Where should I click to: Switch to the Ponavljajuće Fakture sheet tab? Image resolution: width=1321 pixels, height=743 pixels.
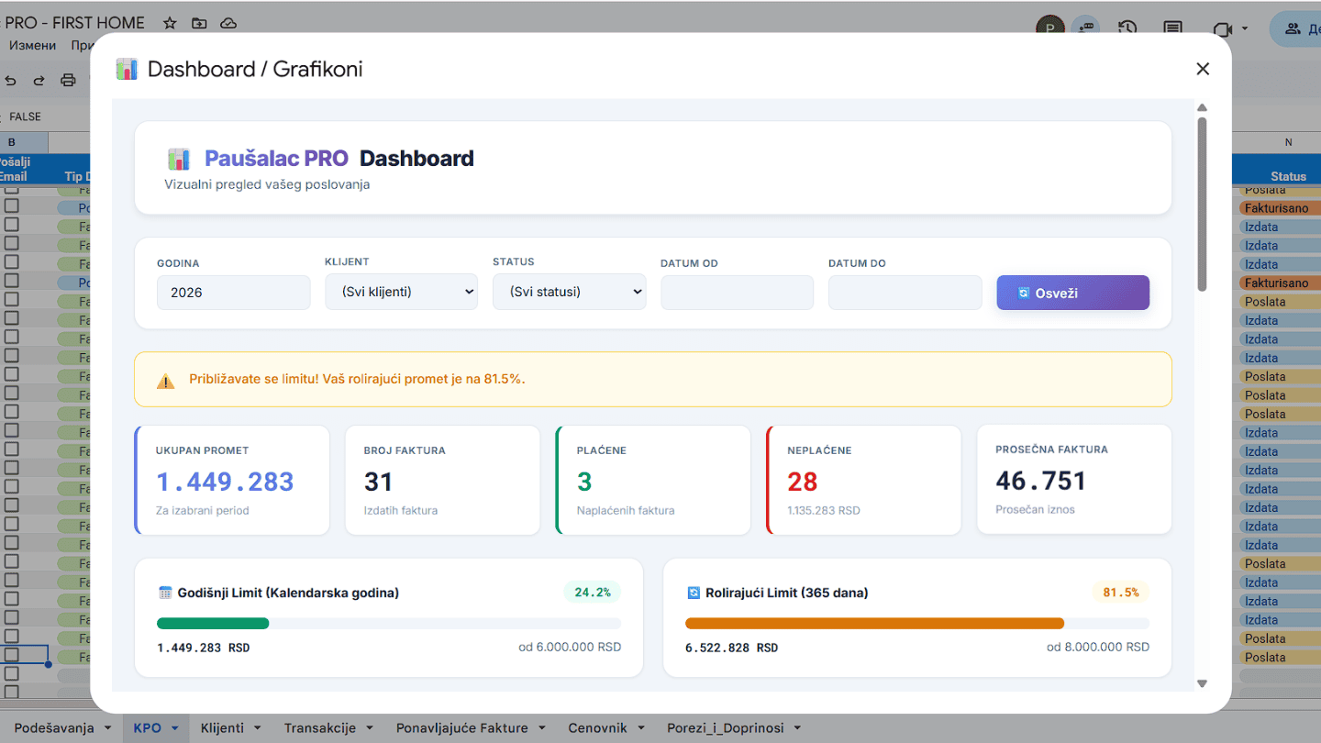click(x=462, y=728)
